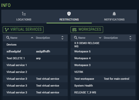Click Name search field in Workspaces
Screen dimensions: 139x100
pos(82,38)
